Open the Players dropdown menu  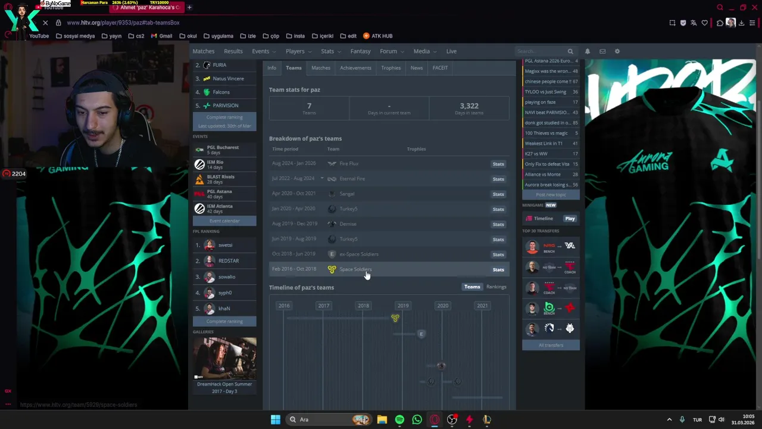pos(297,51)
